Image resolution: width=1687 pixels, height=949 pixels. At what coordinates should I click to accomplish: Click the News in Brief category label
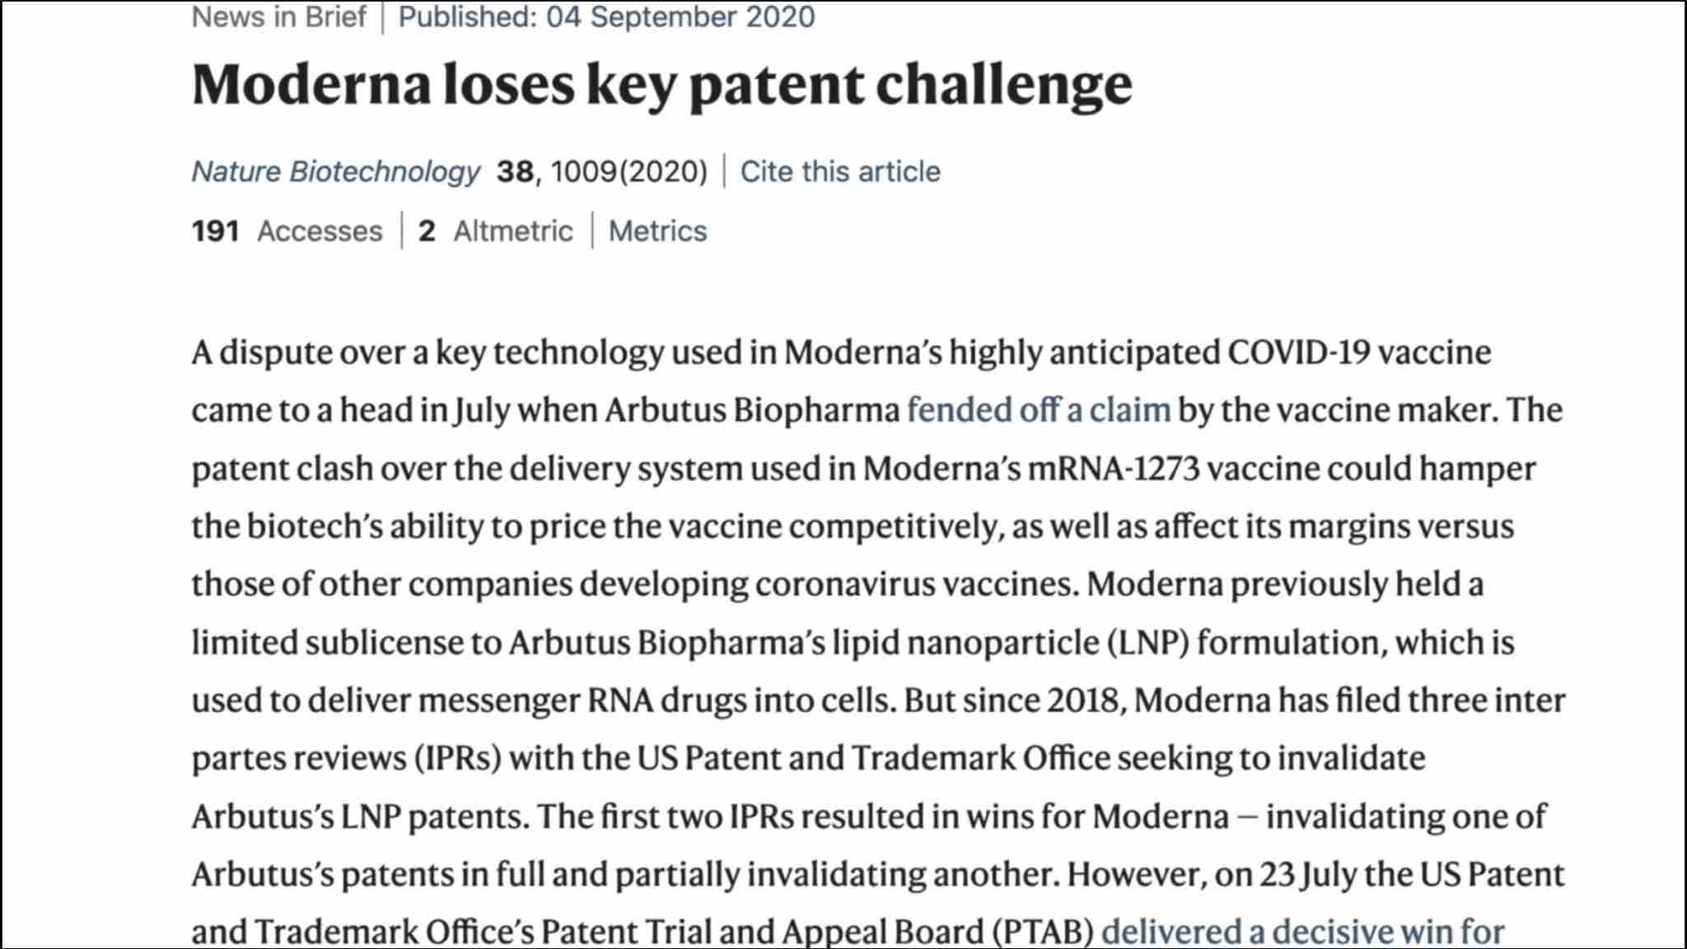pos(278,16)
